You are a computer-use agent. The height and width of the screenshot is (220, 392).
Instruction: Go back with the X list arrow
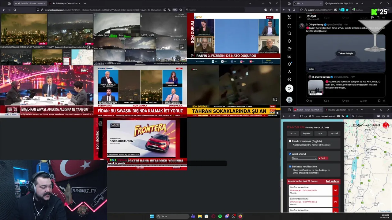point(300,17)
